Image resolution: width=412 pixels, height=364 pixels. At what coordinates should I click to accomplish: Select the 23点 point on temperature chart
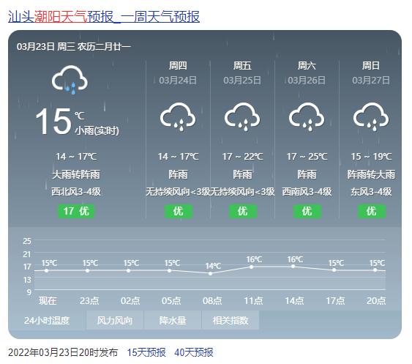pyautogui.click(x=88, y=270)
